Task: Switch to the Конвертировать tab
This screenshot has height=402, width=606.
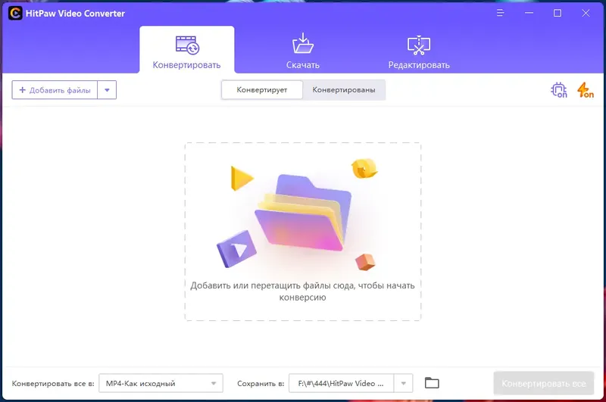Action: point(186,49)
